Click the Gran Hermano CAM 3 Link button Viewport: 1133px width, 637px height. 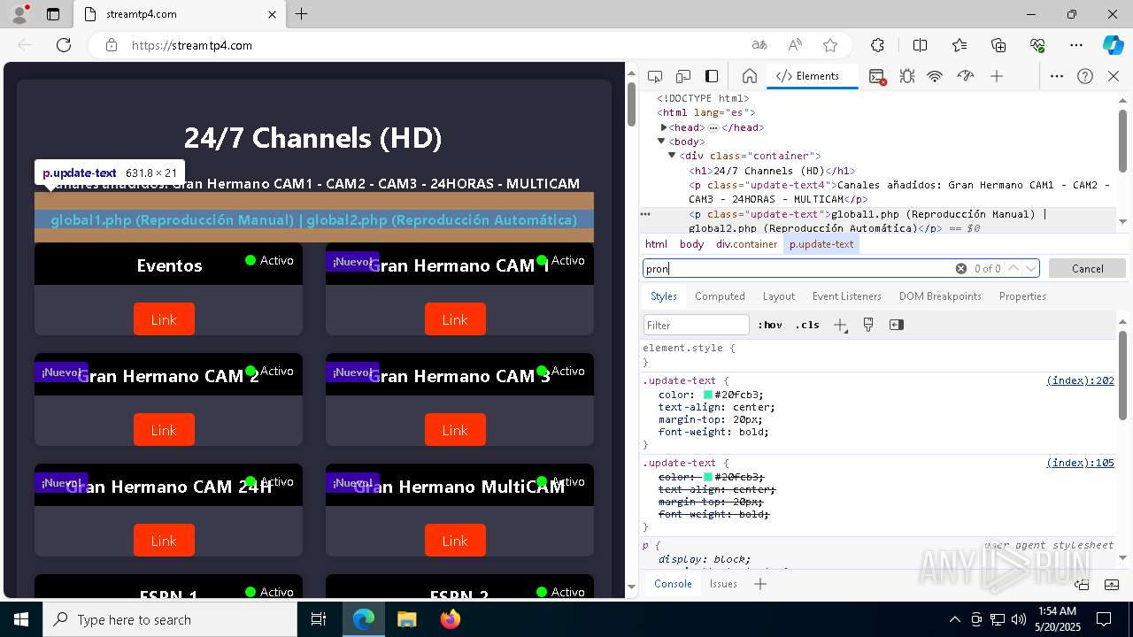pos(455,430)
